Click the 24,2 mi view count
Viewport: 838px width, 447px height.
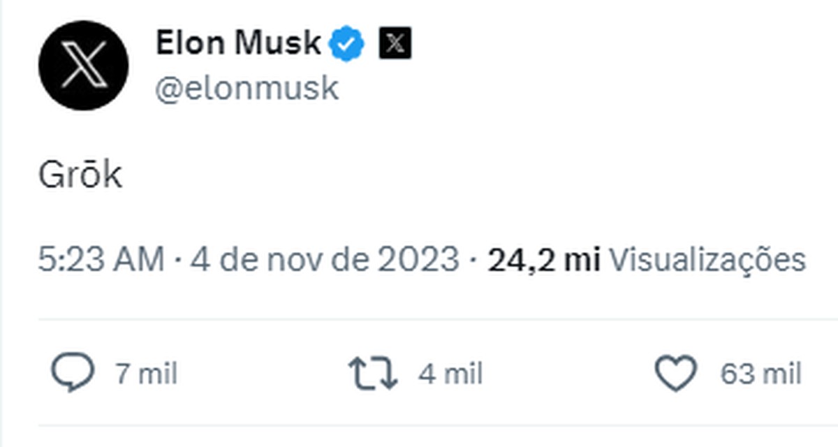tap(544, 261)
